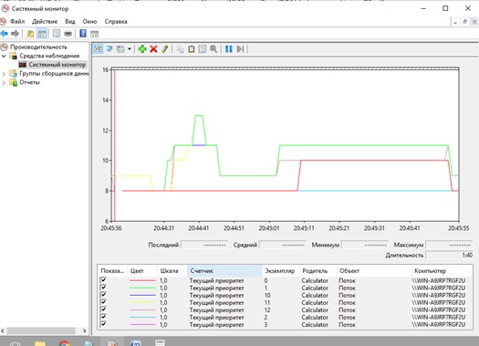Click the Forward arrow in the toolbar

(x=15, y=34)
